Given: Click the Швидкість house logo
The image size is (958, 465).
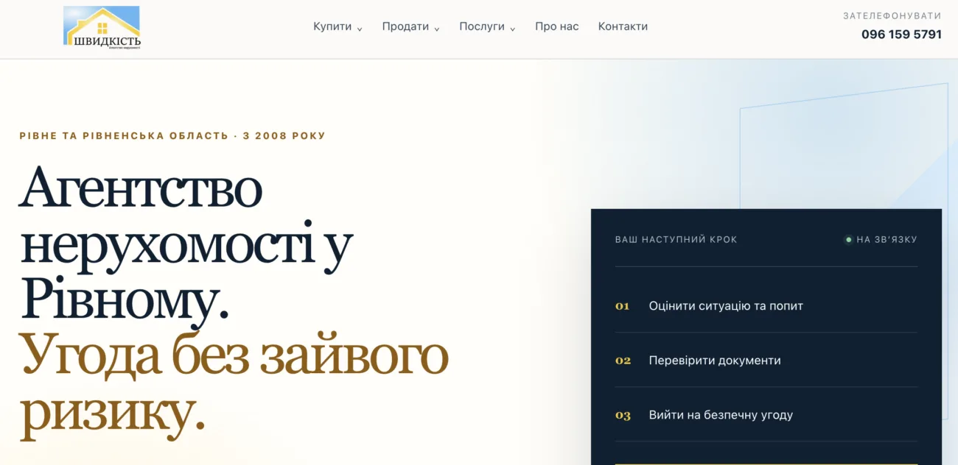Looking at the screenshot, I should (x=102, y=28).
